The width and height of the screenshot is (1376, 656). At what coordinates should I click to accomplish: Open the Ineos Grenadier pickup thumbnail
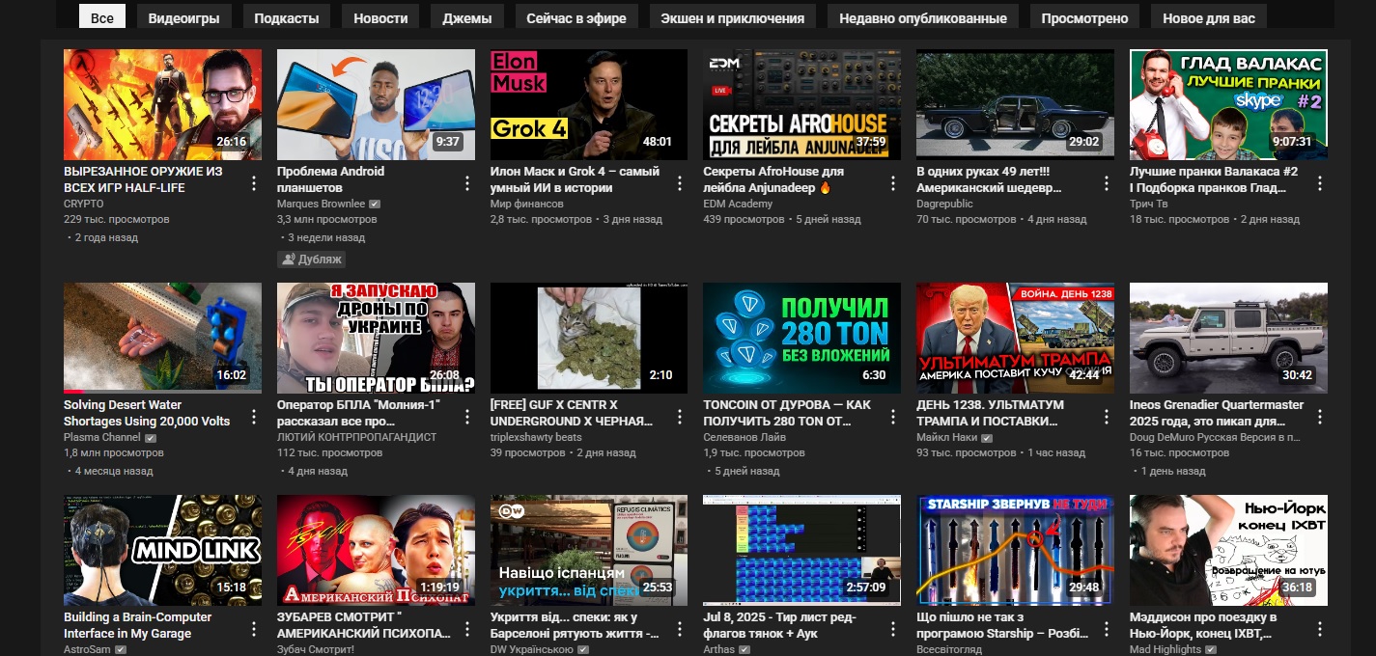click(1228, 338)
